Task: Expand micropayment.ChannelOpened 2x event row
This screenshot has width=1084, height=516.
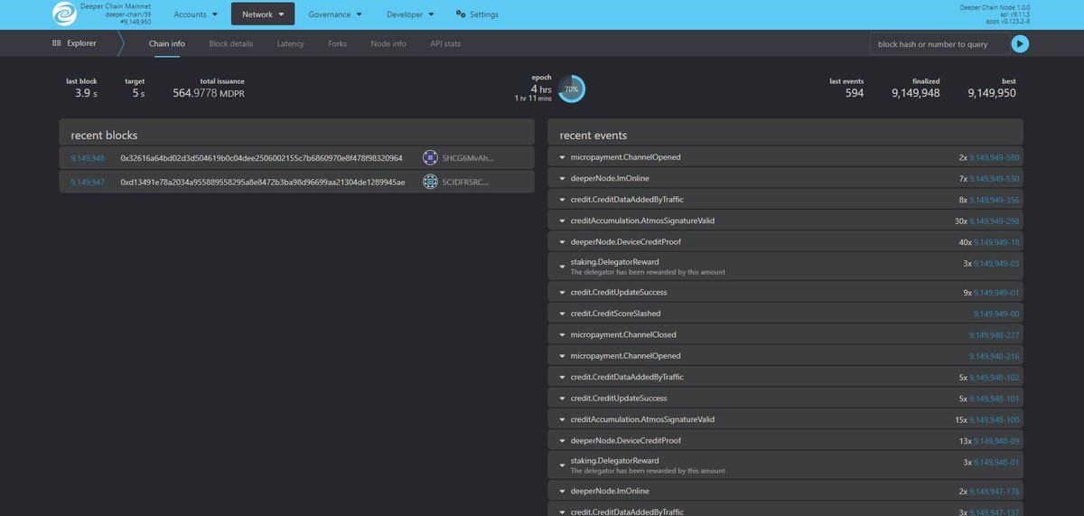Action: click(x=785, y=157)
